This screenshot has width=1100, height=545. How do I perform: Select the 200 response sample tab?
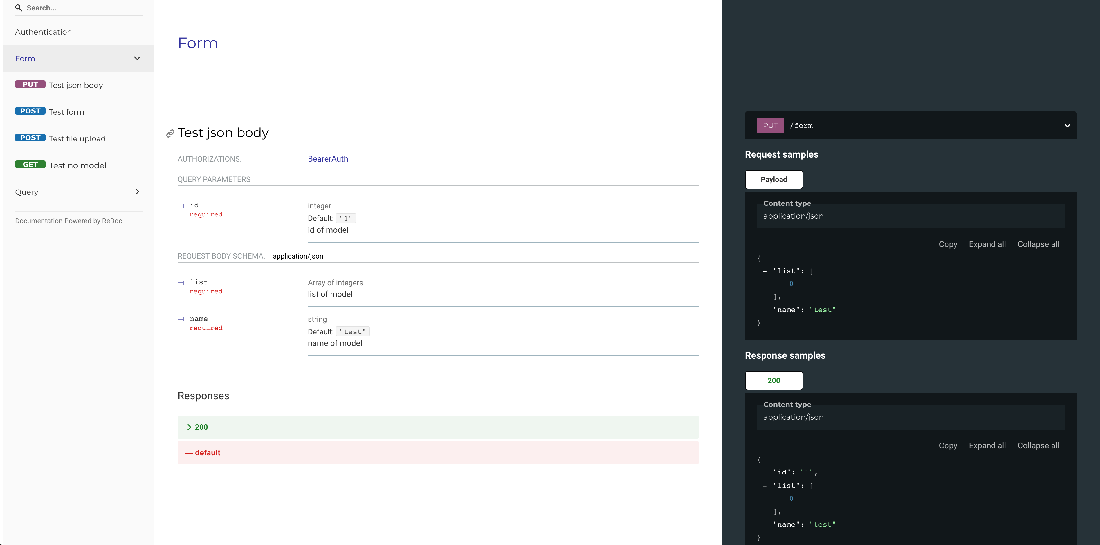[773, 380]
